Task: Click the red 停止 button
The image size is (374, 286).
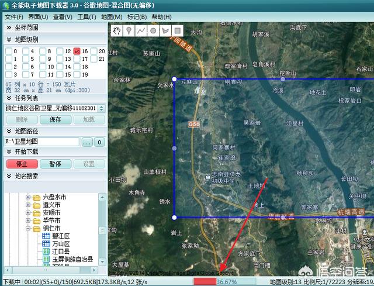Action: tap(22, 164)
